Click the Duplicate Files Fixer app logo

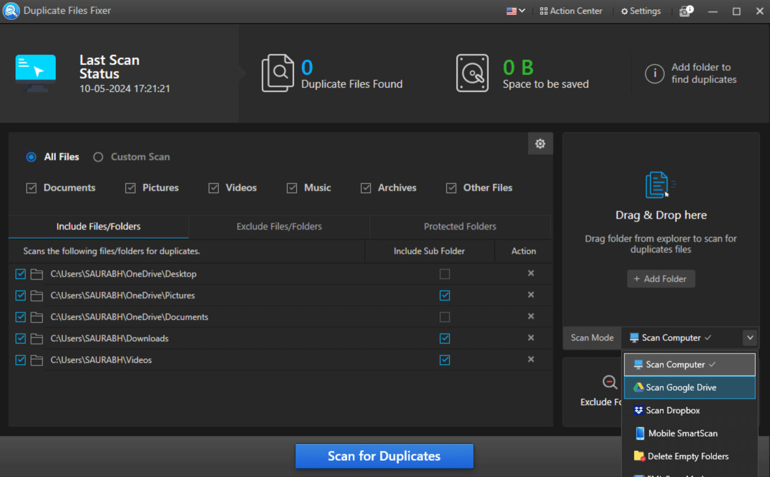point(11,11)
